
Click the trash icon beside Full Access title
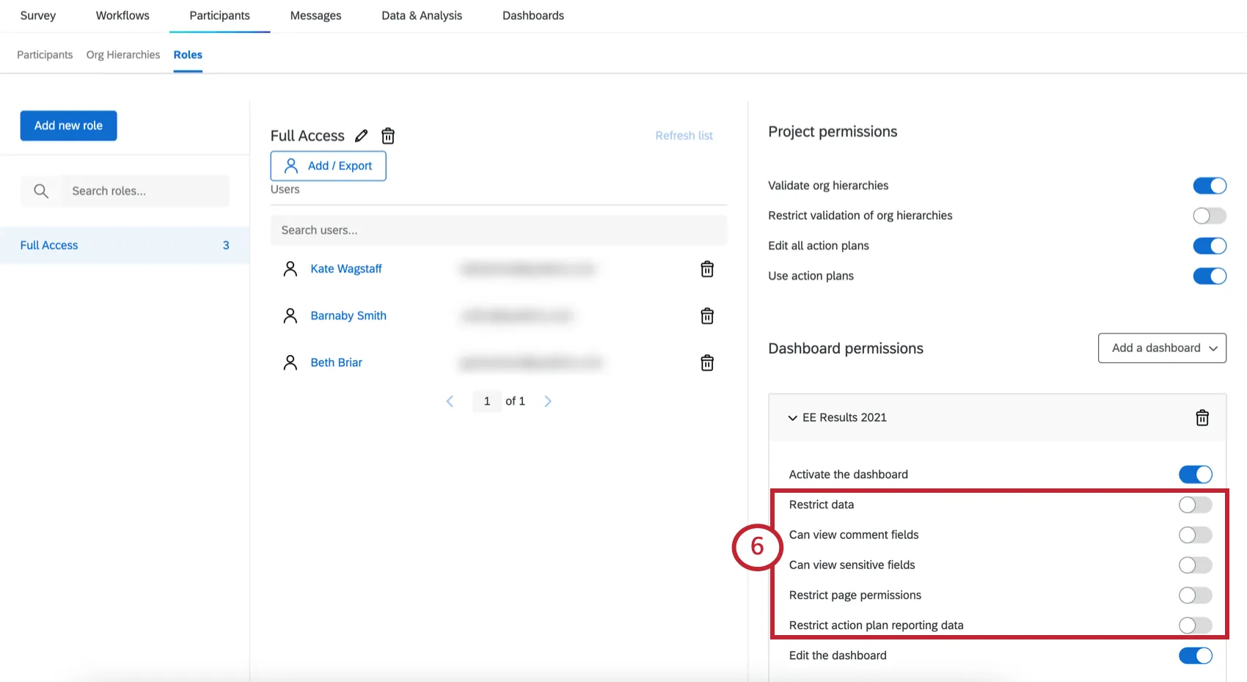(388, 136)
